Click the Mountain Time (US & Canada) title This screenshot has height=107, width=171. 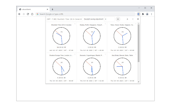pyautogui.click(x=61, y=25)
